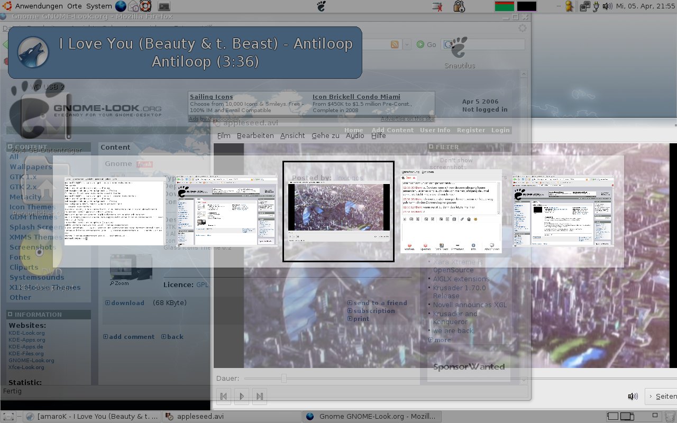677x423 pixels.
Task: Select the chat window thumbnail in window switcher
Action: point(451,211)
